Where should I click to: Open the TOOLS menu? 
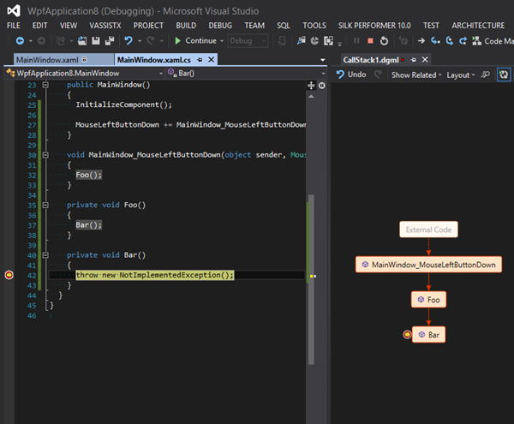coord(314,26)
